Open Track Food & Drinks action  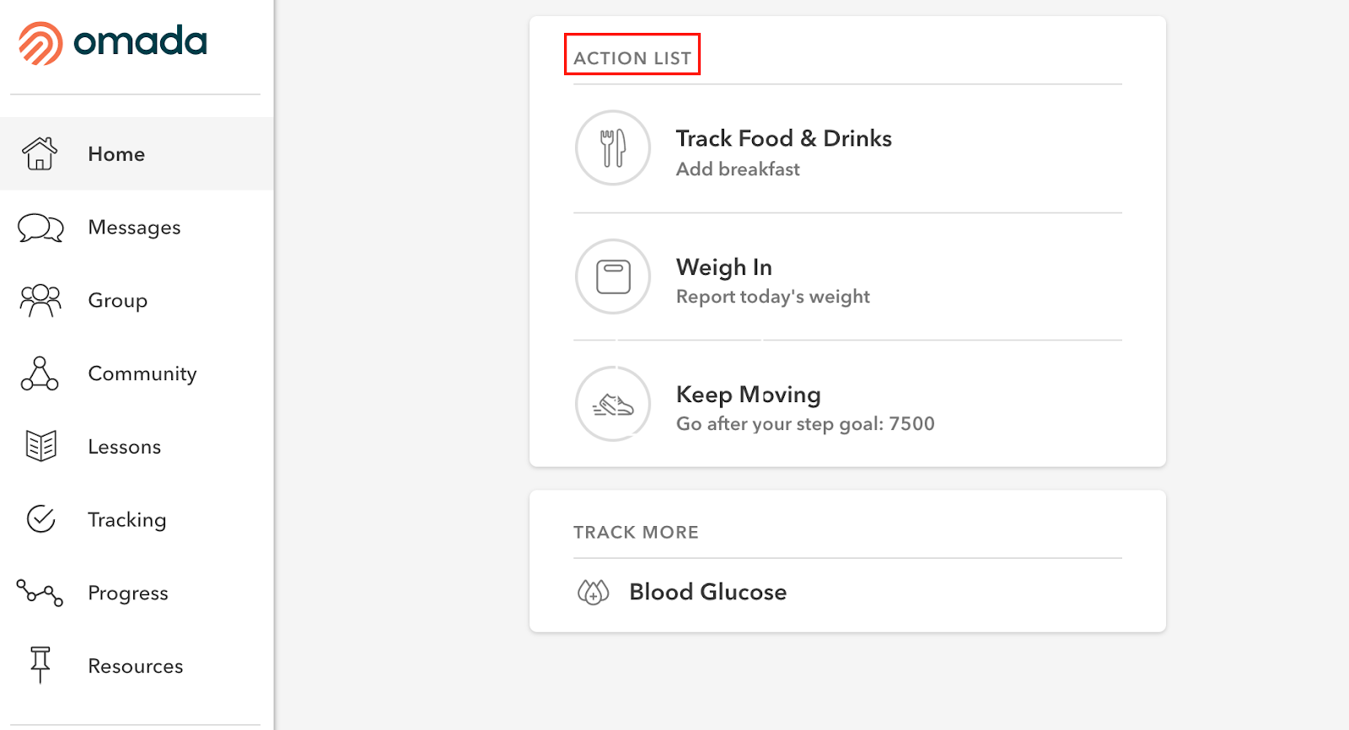coord(847,148)
